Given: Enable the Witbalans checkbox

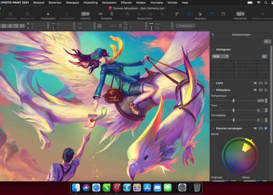Looking at the screenshot, I should point(266,90).
